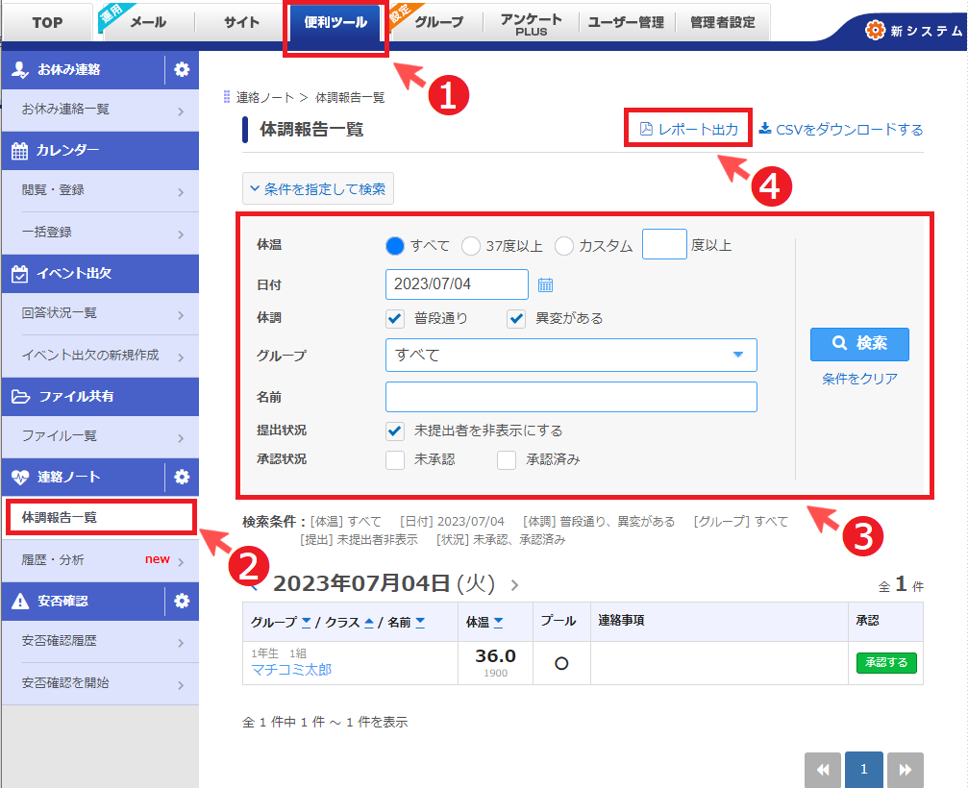This screenshot has height=788, width=968.
Task: Collapse the 条件を指定して検索 panel
Action: [318, 189]
